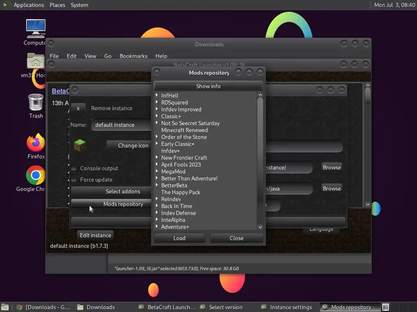Click Browse button next to instance path
Viewport: 417px width, 312px height.
tap(331, 167)
